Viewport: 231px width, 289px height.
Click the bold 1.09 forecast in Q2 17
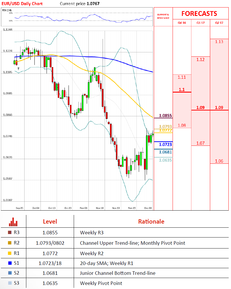[x=219, y=107]
